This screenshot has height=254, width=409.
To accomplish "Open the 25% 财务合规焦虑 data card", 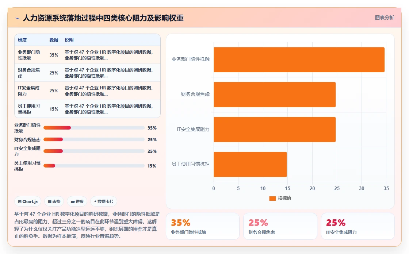I will (x=280, y=226).
